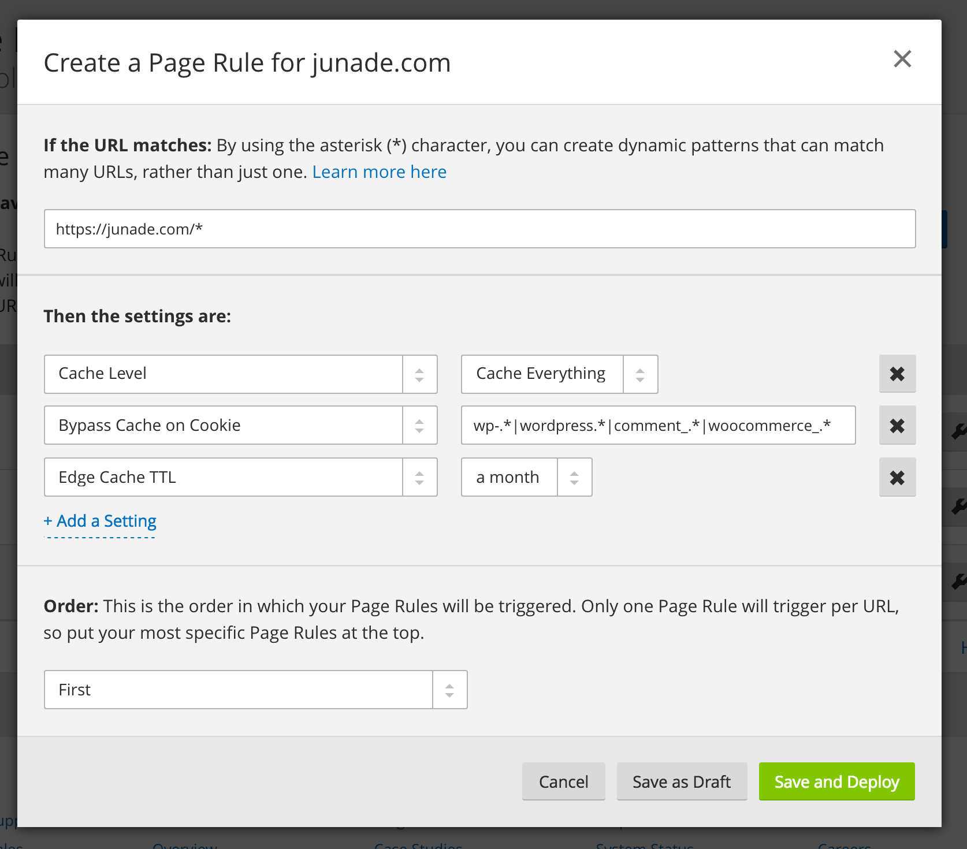Image resolution: width=967 pixels, height=849 pixels.
Task: Add a new setting to the rule
Action: click(x=99, y=520)
